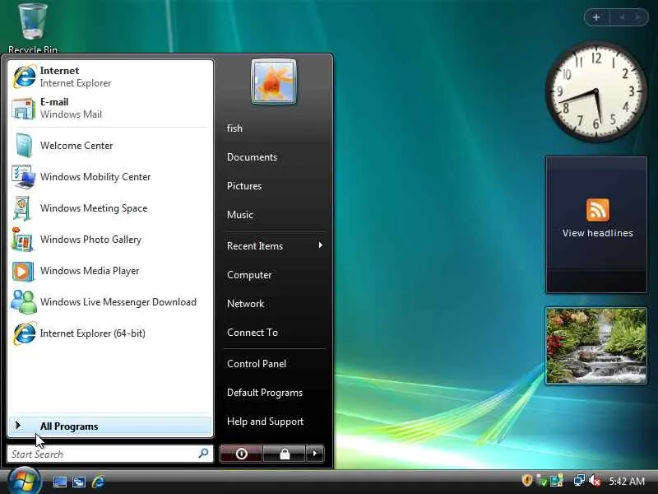658x494 pixels.
Task: Open the Windows Meeting Space icon
Action: pos(23,208)
